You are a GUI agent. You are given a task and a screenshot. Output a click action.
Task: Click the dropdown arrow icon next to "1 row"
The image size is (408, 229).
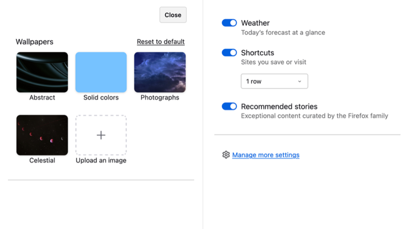pos(300,81)
